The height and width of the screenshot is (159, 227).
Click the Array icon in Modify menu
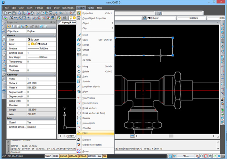(x=79, y=55)
